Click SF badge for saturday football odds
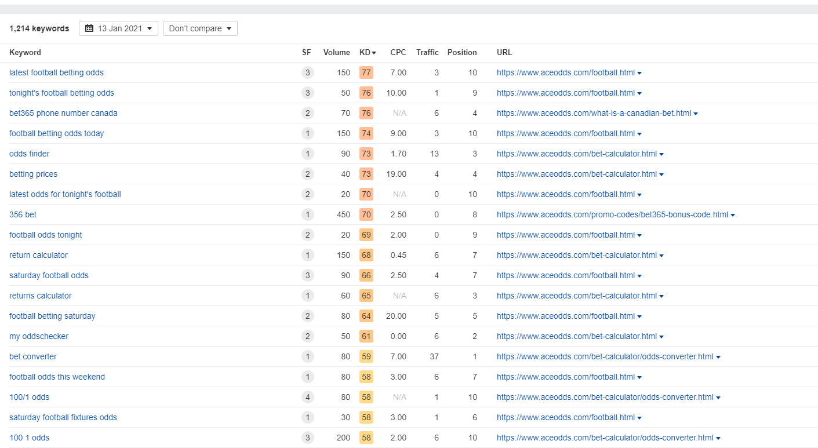The height and width of the screenshot is (448, 818). pyautogui.click(x=307, y=275)
